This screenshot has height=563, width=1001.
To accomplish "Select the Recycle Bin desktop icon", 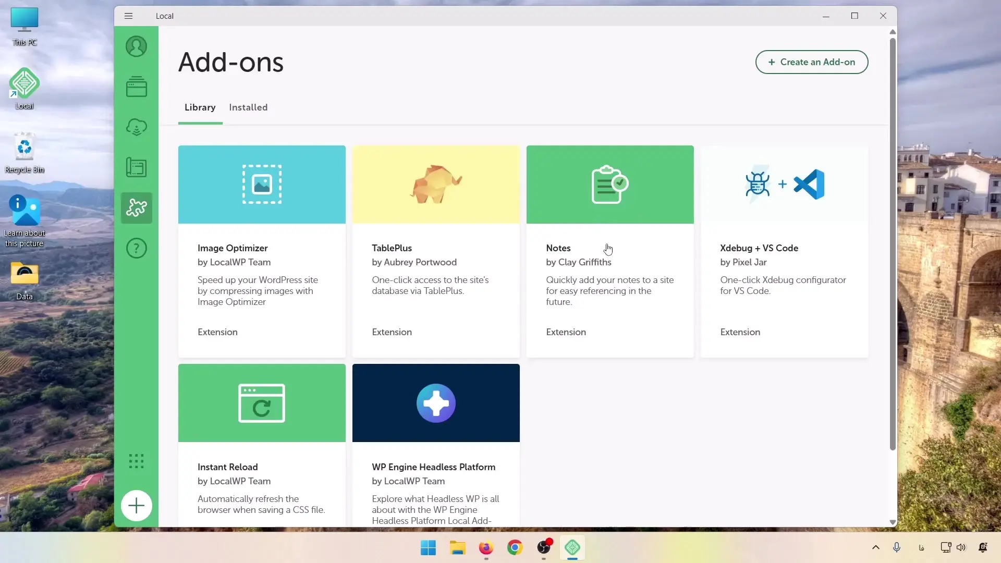I will [24, 153].
